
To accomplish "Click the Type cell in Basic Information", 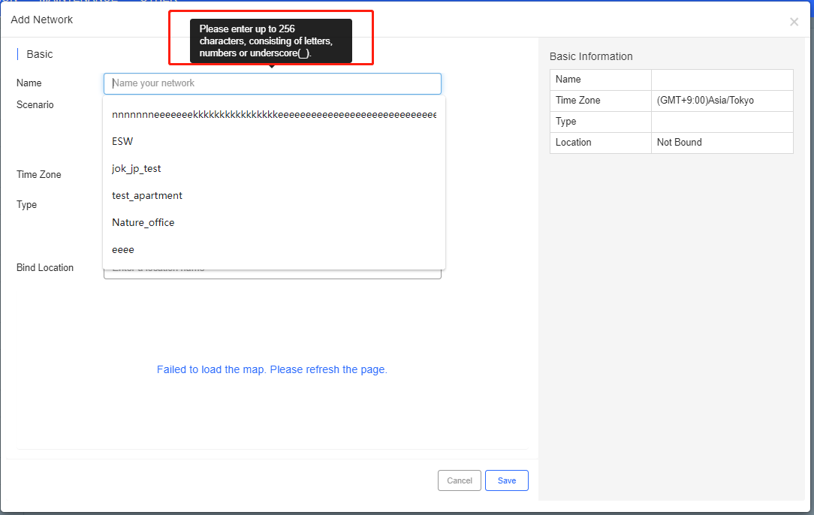I will [x=601, y=122].
